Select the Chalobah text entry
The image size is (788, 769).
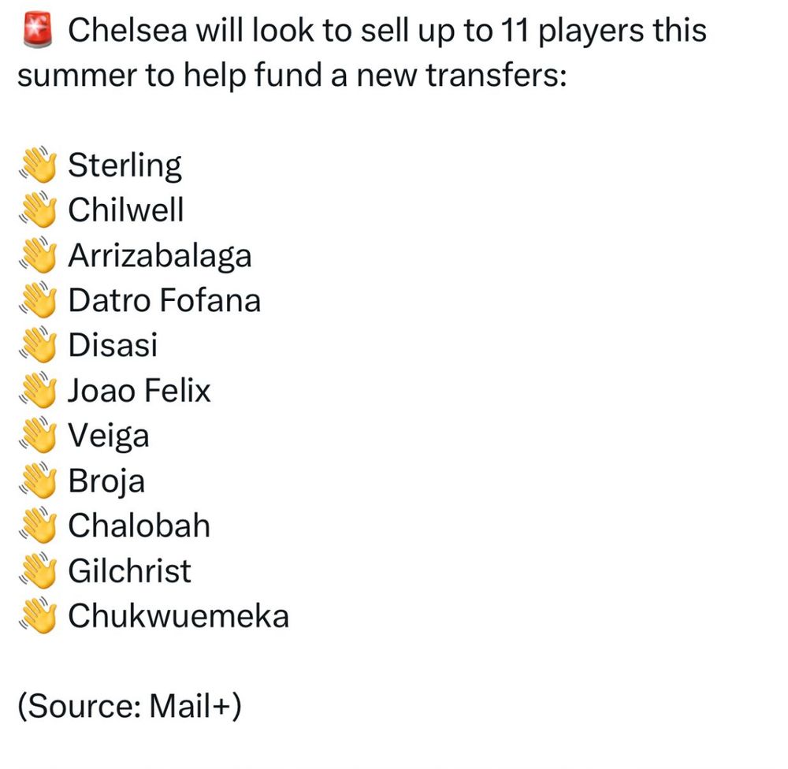tap(139, 526)
